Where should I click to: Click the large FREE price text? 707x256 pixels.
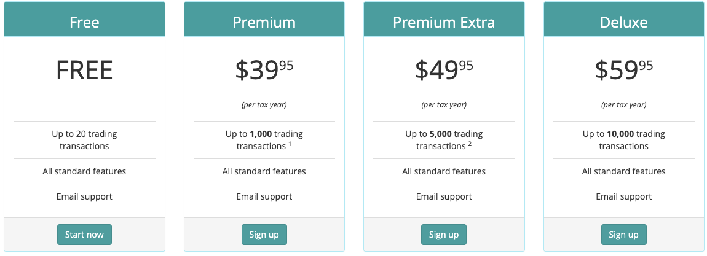pyautogui.click(x=84, y=71)
